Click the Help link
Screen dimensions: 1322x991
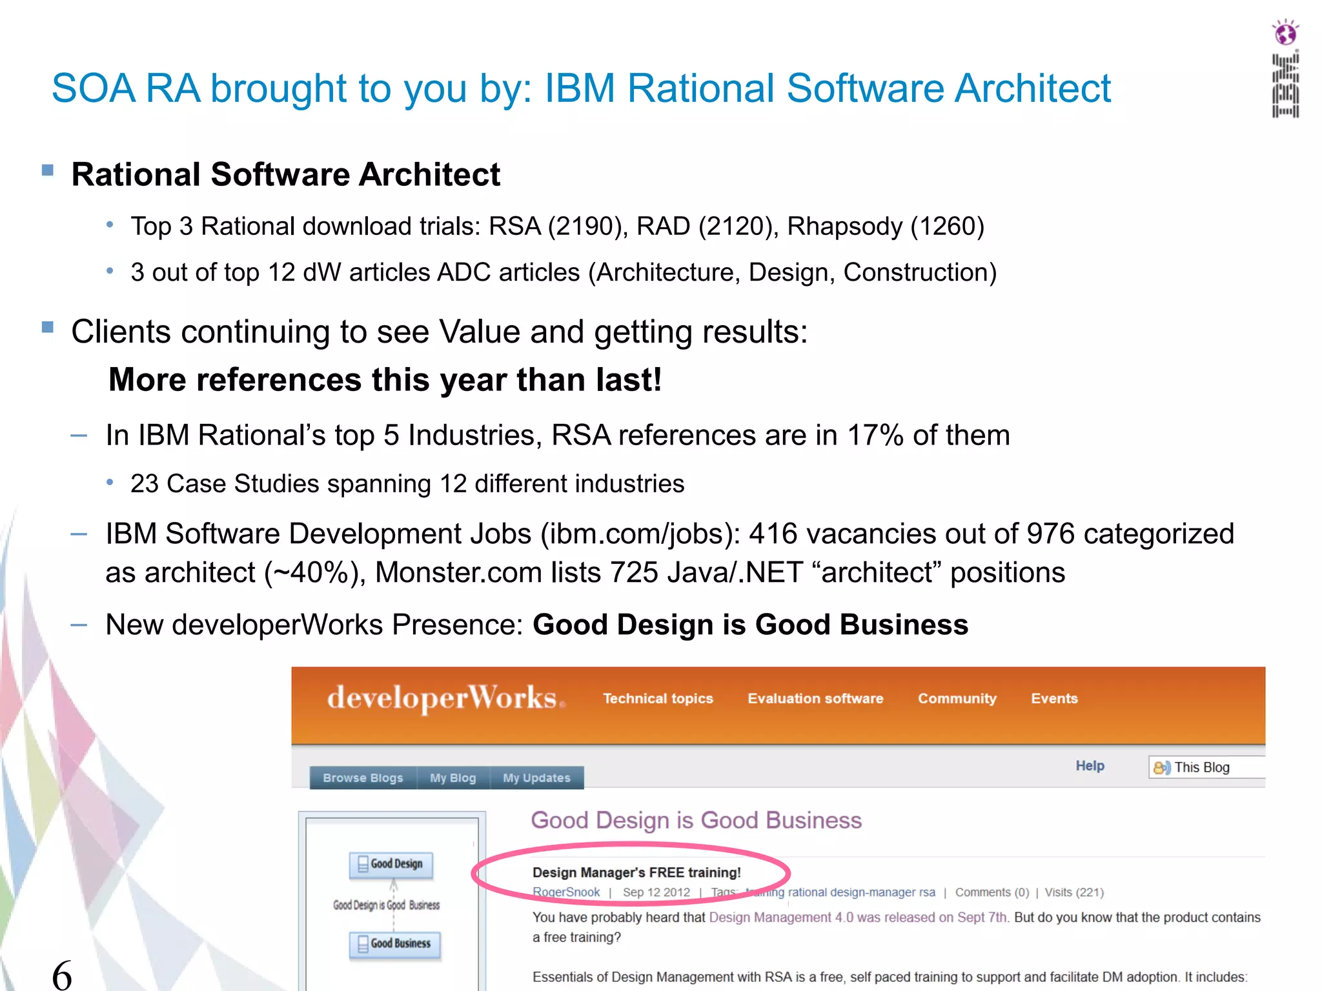point(1090,766)
